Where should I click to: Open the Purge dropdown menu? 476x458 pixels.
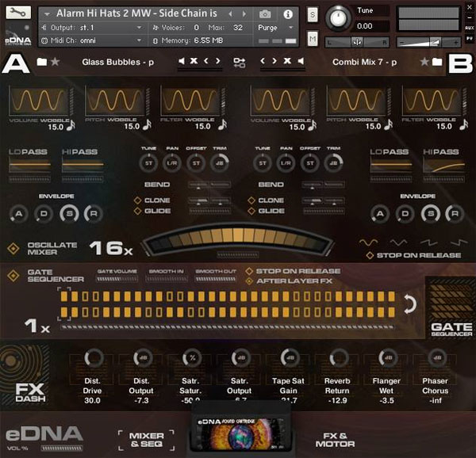click(x=274, y=27)
